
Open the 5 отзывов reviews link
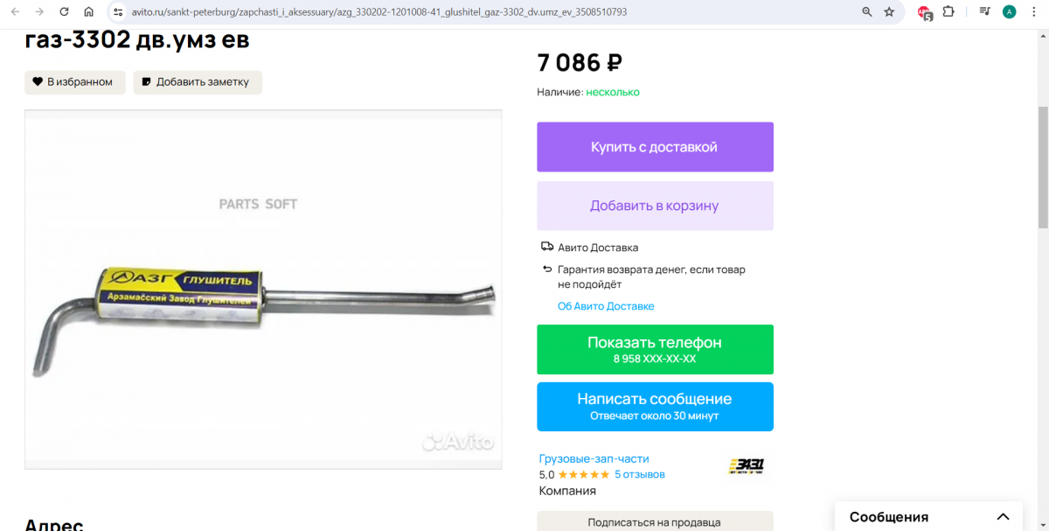pyautogui.click(x=640, y=474)
